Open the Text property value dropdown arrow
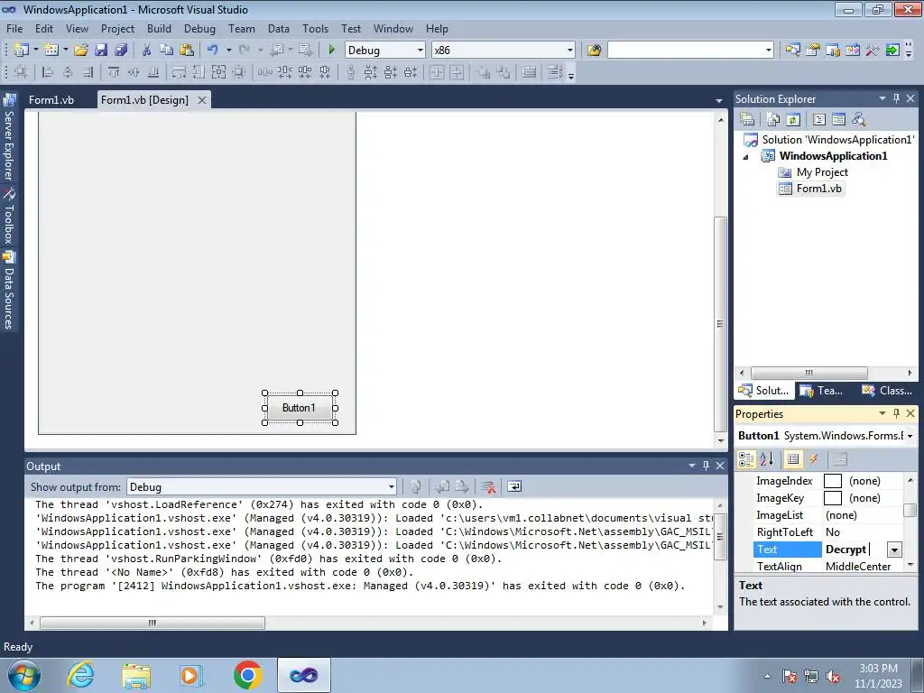This screenshot has height=693, width=924. click(894, 550)
